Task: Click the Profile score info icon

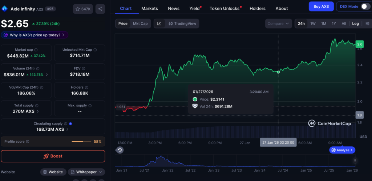Action: pyautogui.click(x=28, y=142)
